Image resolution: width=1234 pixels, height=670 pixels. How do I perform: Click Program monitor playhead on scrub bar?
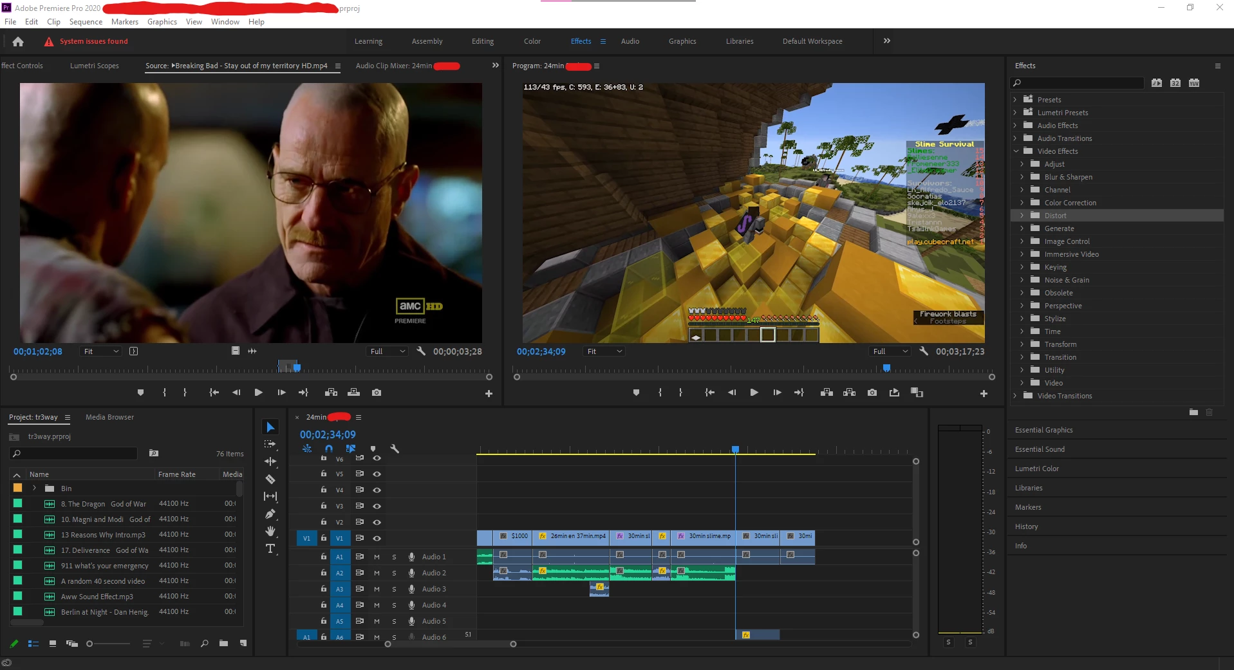(x=886, y=368)
